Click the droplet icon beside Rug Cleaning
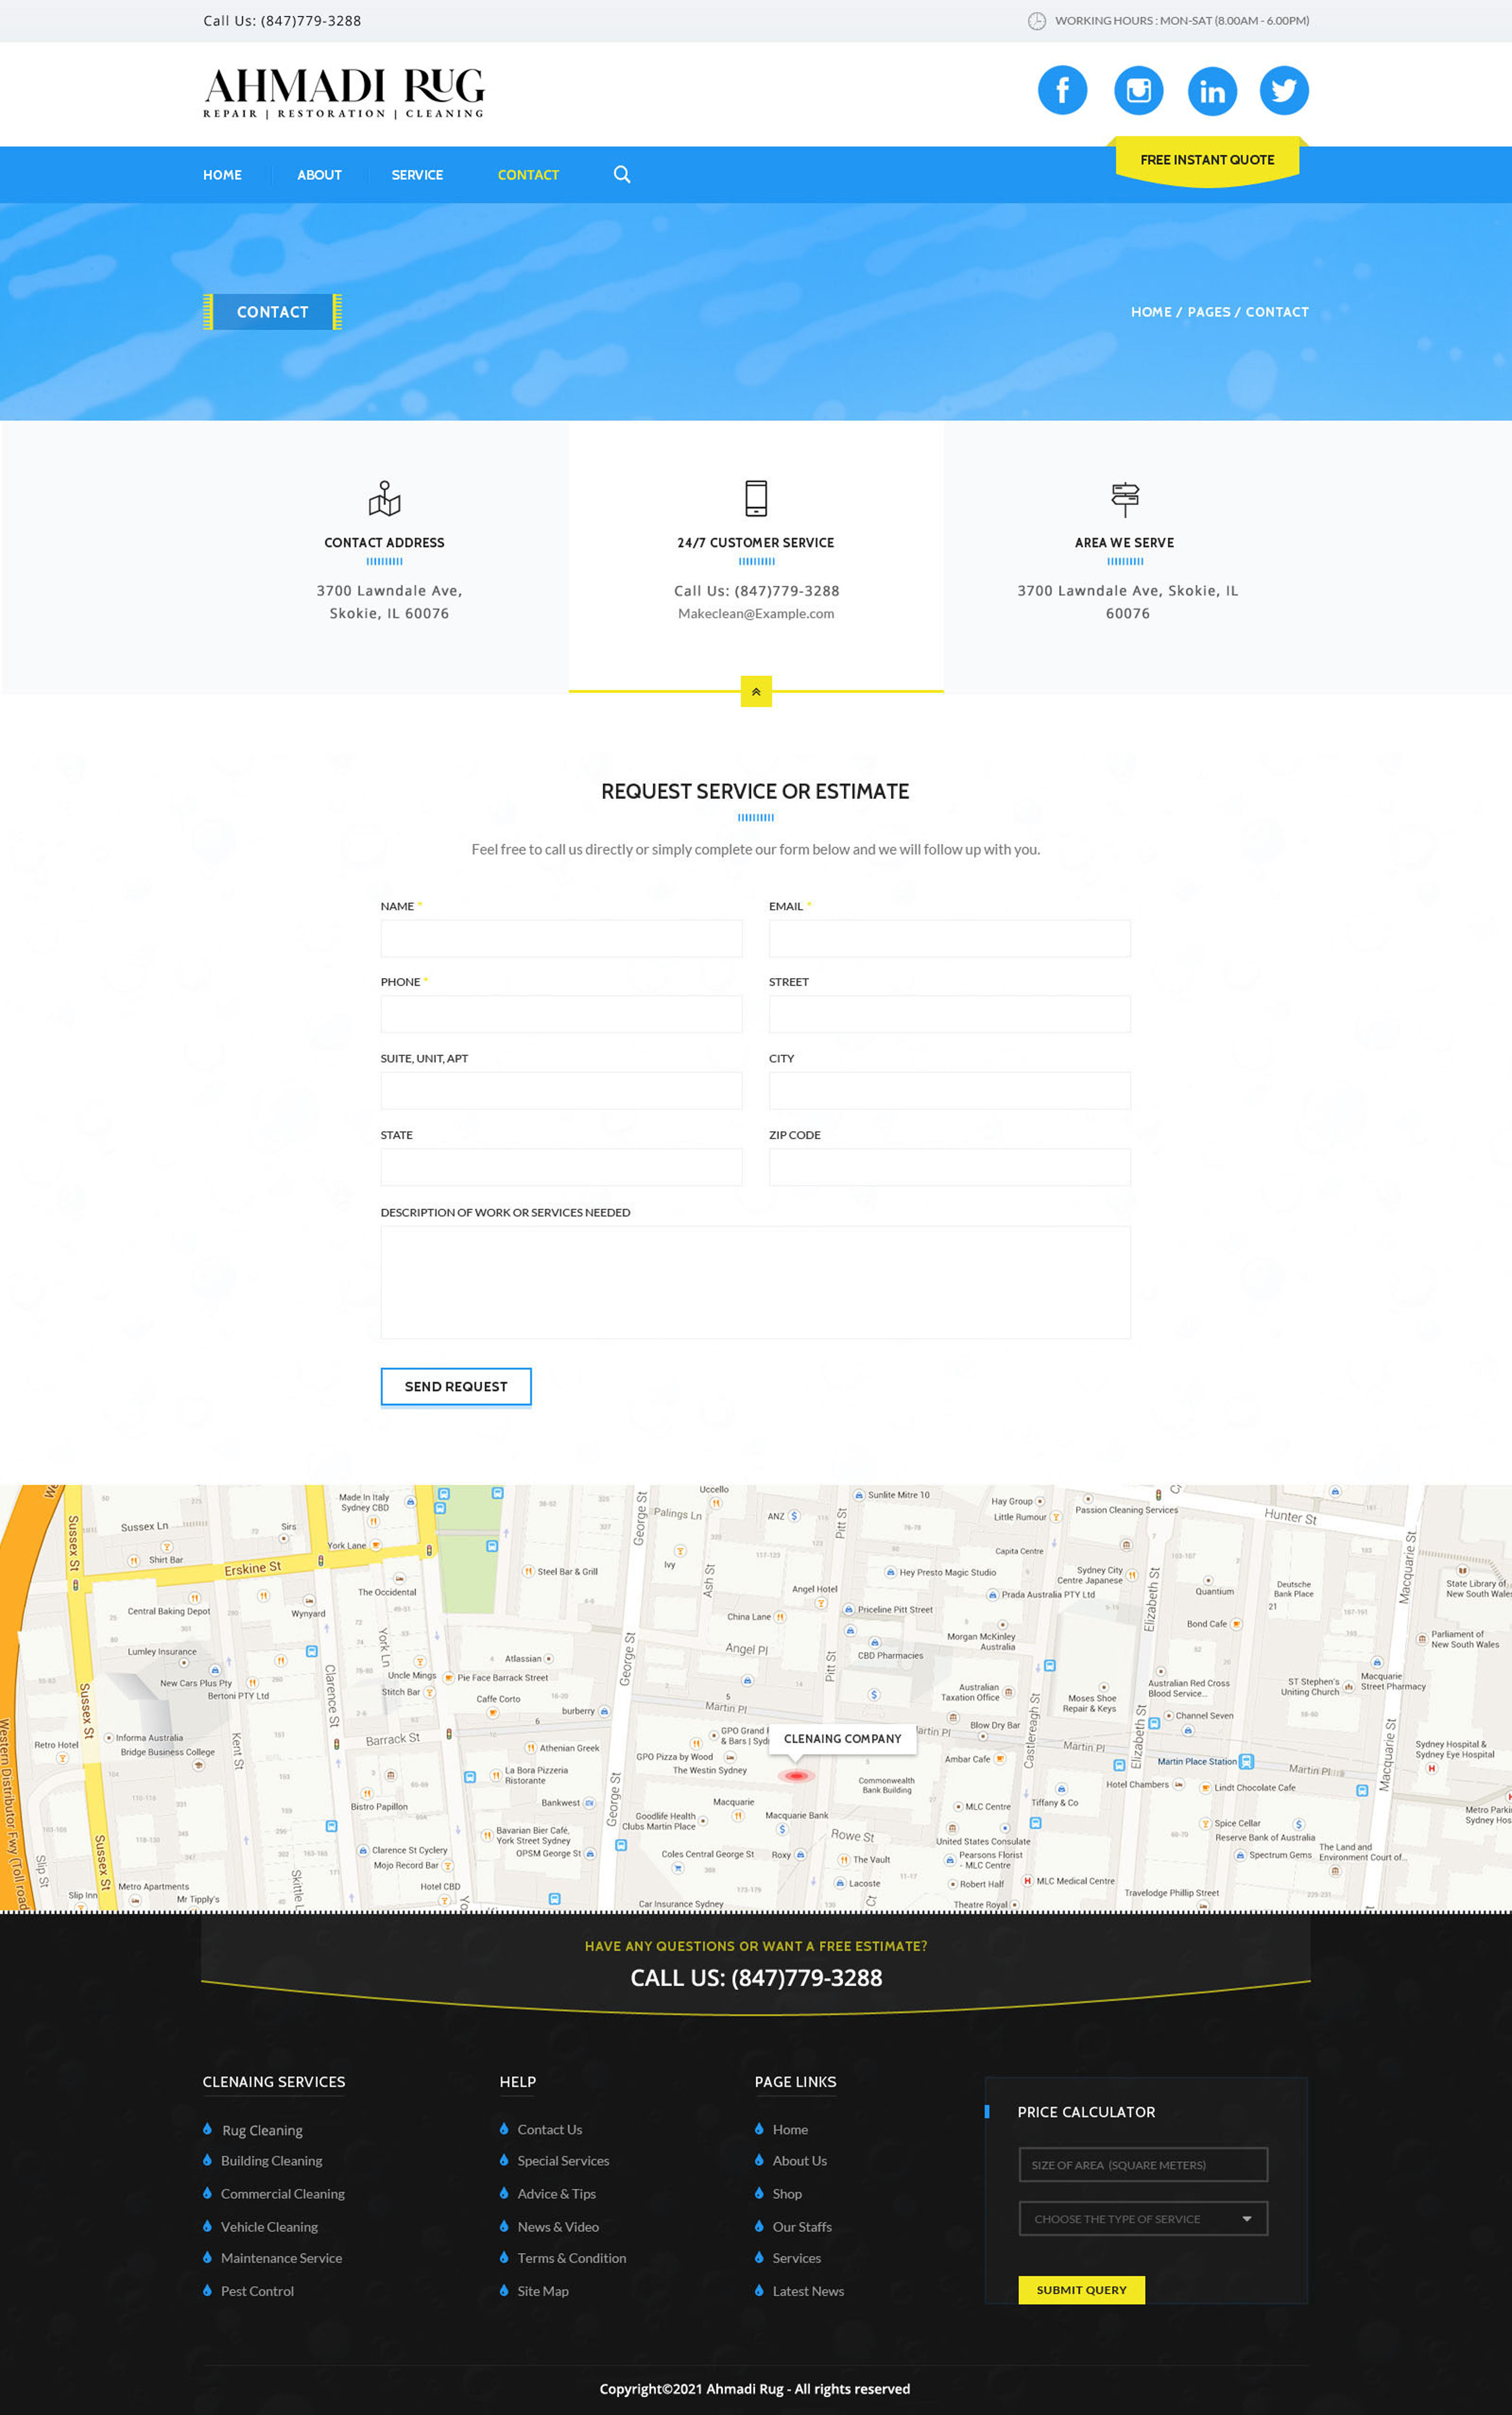Viewport: 1512px width, 2415px height. [x=208, y=2129]
